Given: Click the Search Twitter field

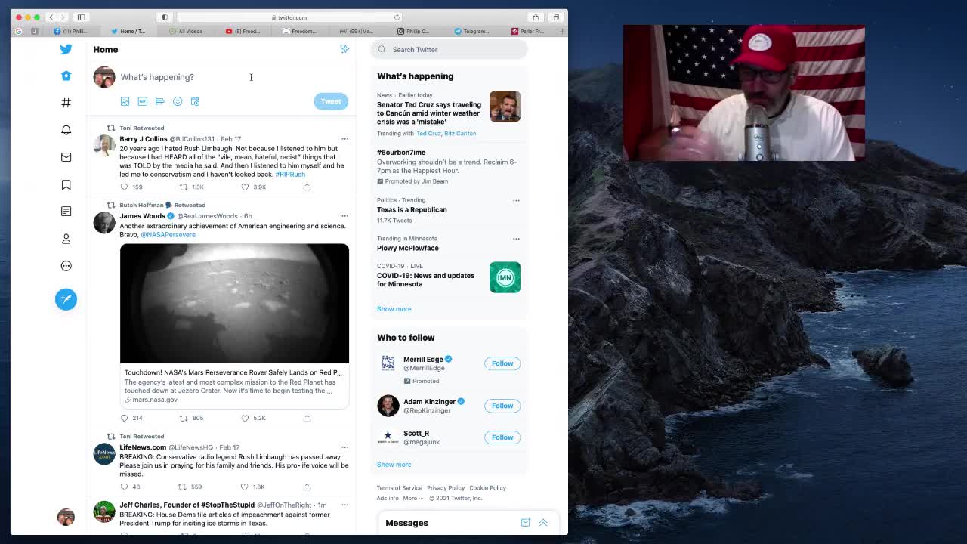Looking at the screenshot, I should pos(449,50).
